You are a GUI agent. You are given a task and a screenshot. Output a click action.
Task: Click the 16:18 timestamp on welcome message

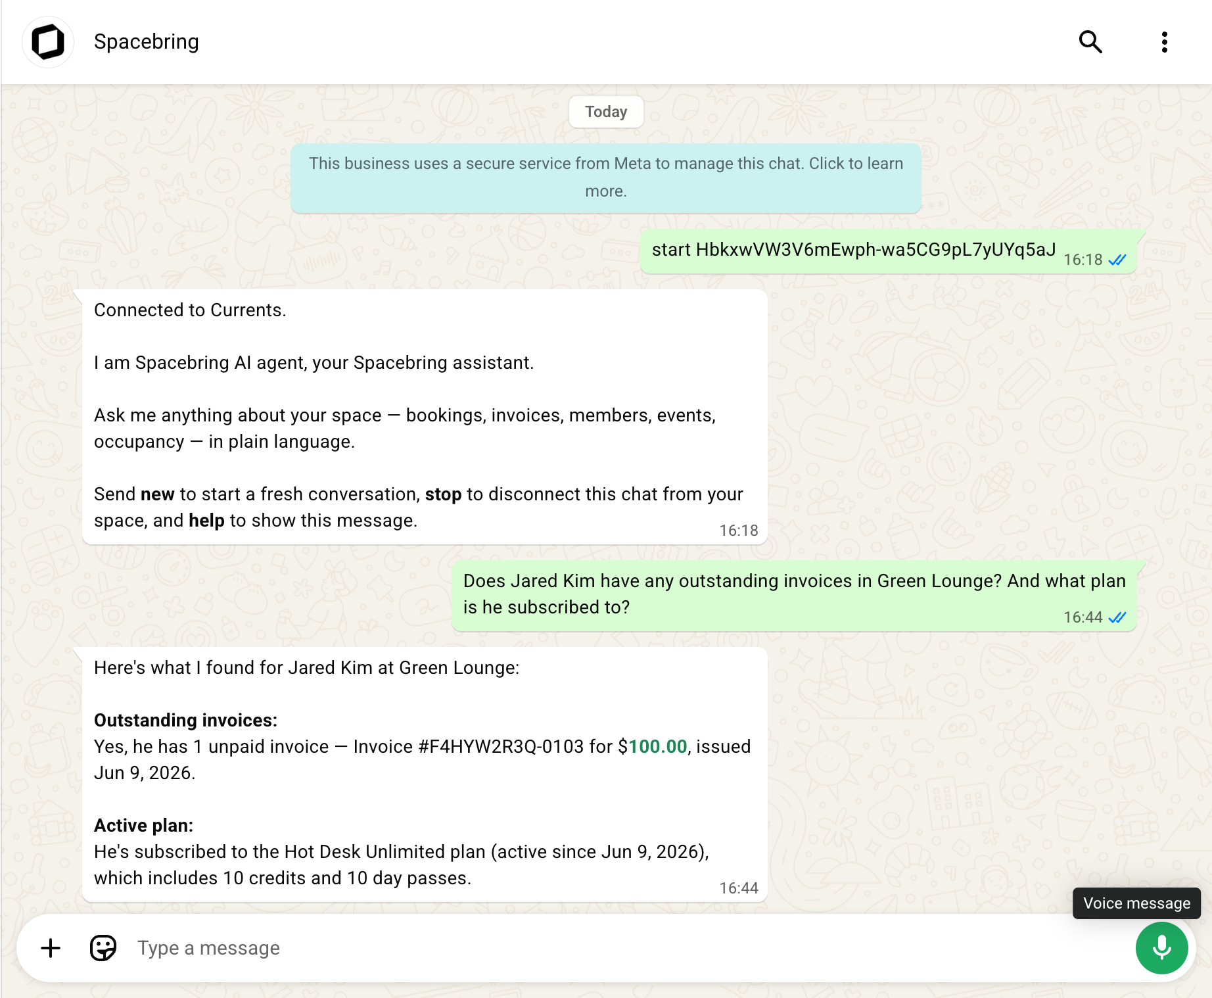click(738, 531)
